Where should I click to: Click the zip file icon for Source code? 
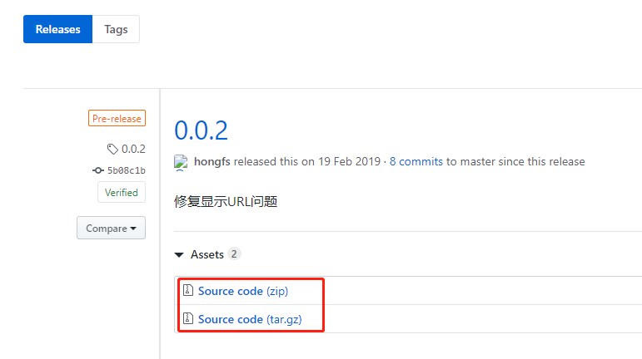(x=188, y=290)
